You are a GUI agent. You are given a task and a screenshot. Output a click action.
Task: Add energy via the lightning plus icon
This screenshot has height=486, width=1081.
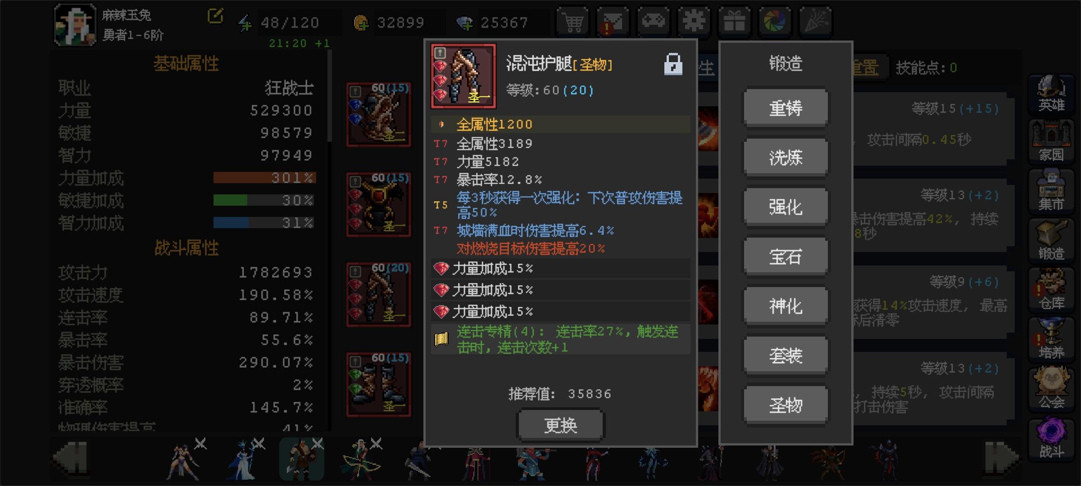click(x=245, y=23)
